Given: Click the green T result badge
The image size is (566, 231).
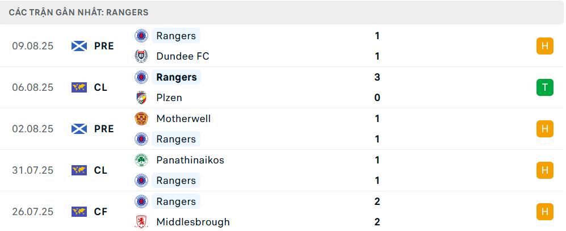Looking at the screenshot, I should point(544,87).
